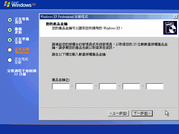Viewport: 179px width, 134px height.
Task: Click the second product key field
Action: pyautogui.click(x=84, y=86)
